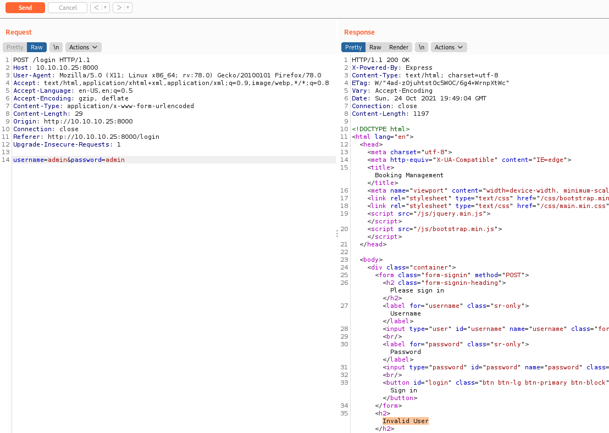Image resolution: width=609 pixels, height=433 pixels.
Task: Go back to previous request arrow
Action: [96, 8]
